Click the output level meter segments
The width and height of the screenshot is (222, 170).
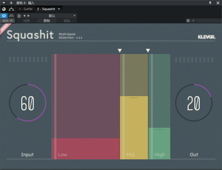pos(194,60)
